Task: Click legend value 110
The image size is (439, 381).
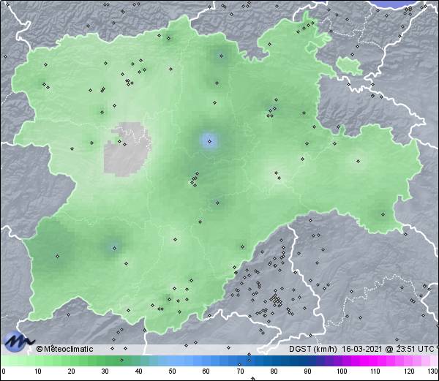Action: (x=375, y=371)
